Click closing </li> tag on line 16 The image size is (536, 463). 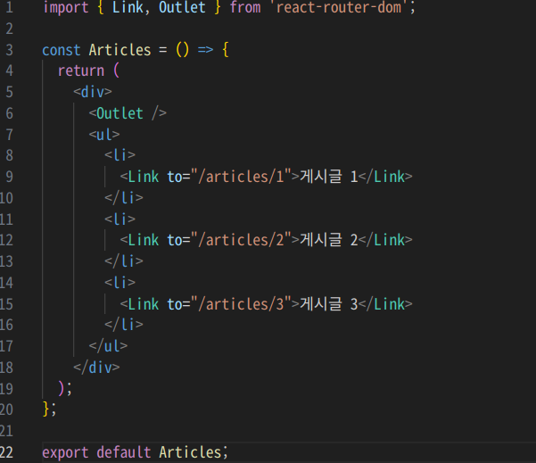(124, 325)
